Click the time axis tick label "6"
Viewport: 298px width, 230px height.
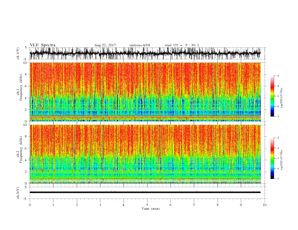(x=170, y=205)
